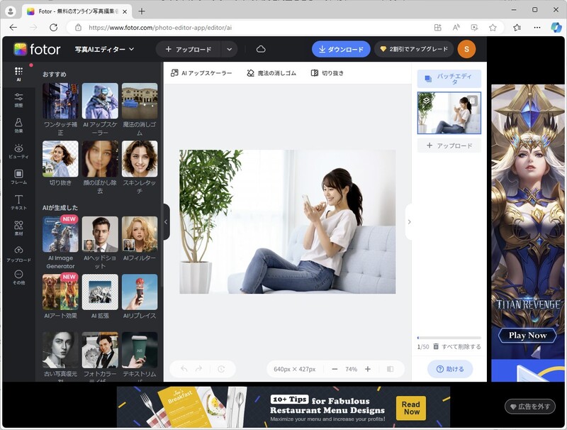Open the upload options dropdown arrow
This screenshot has width=567, height=430.
coord(228,49)
